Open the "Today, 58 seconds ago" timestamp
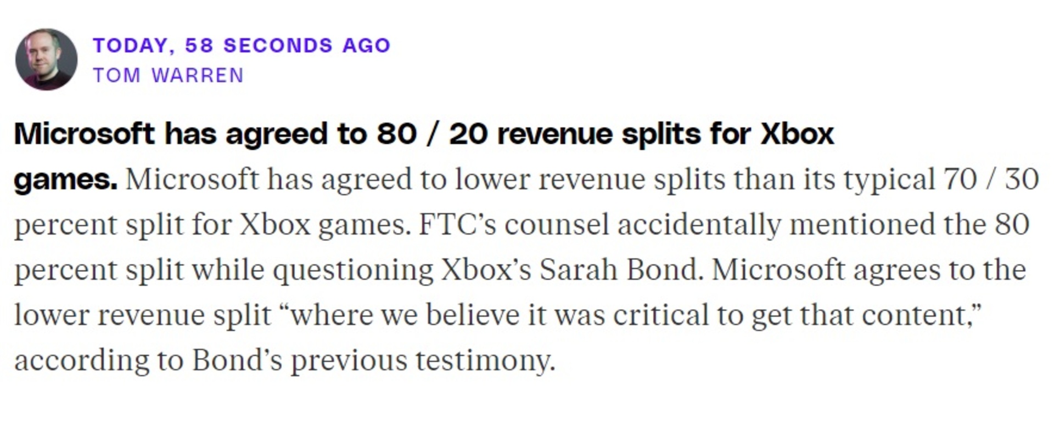Viewport: 1054px width, 431px height. tap(242, 46)
